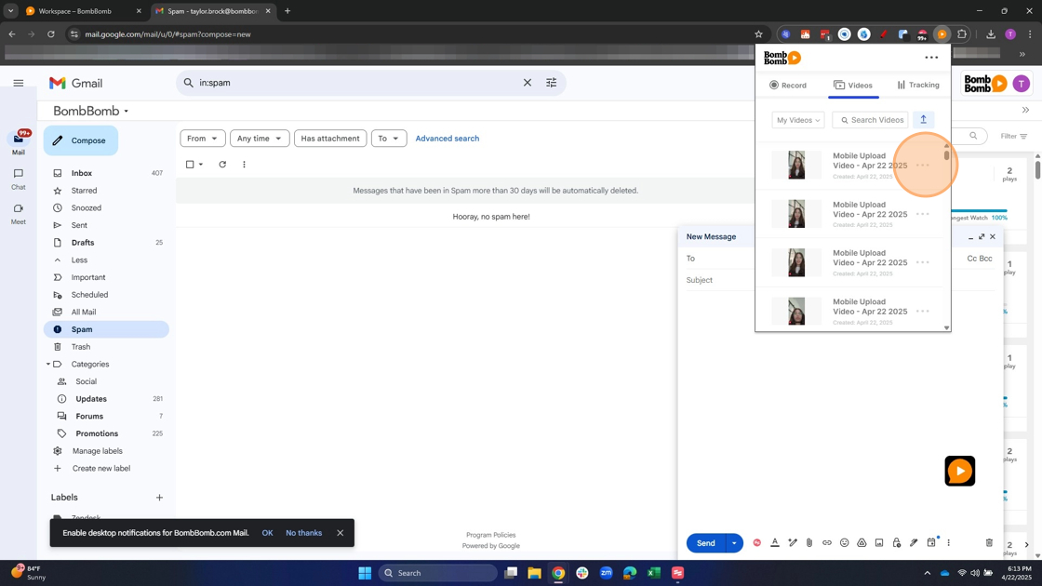Refresh the spam message list

click(x=222, y=164)
